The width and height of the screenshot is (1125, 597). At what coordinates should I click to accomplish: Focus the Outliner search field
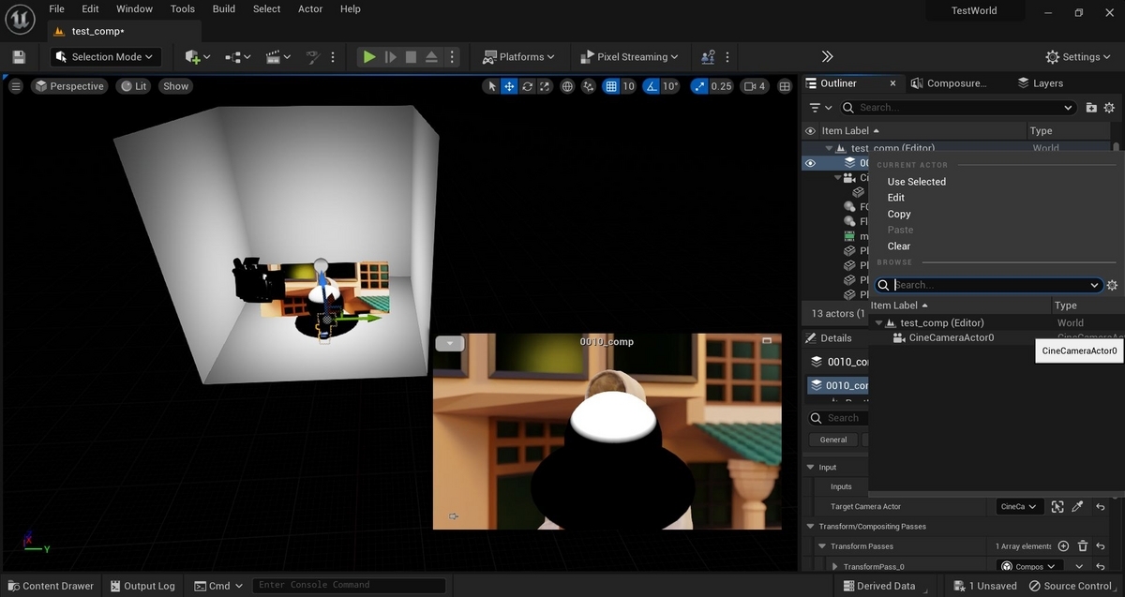coord(957,108)
